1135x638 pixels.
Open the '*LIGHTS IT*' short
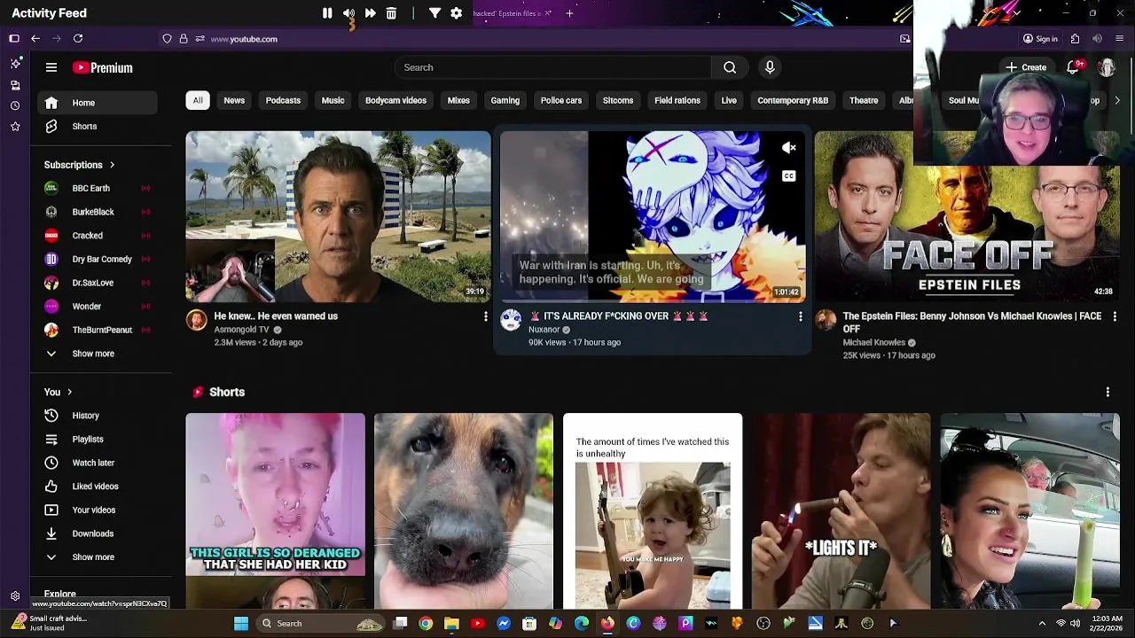(x=841, y=511)
